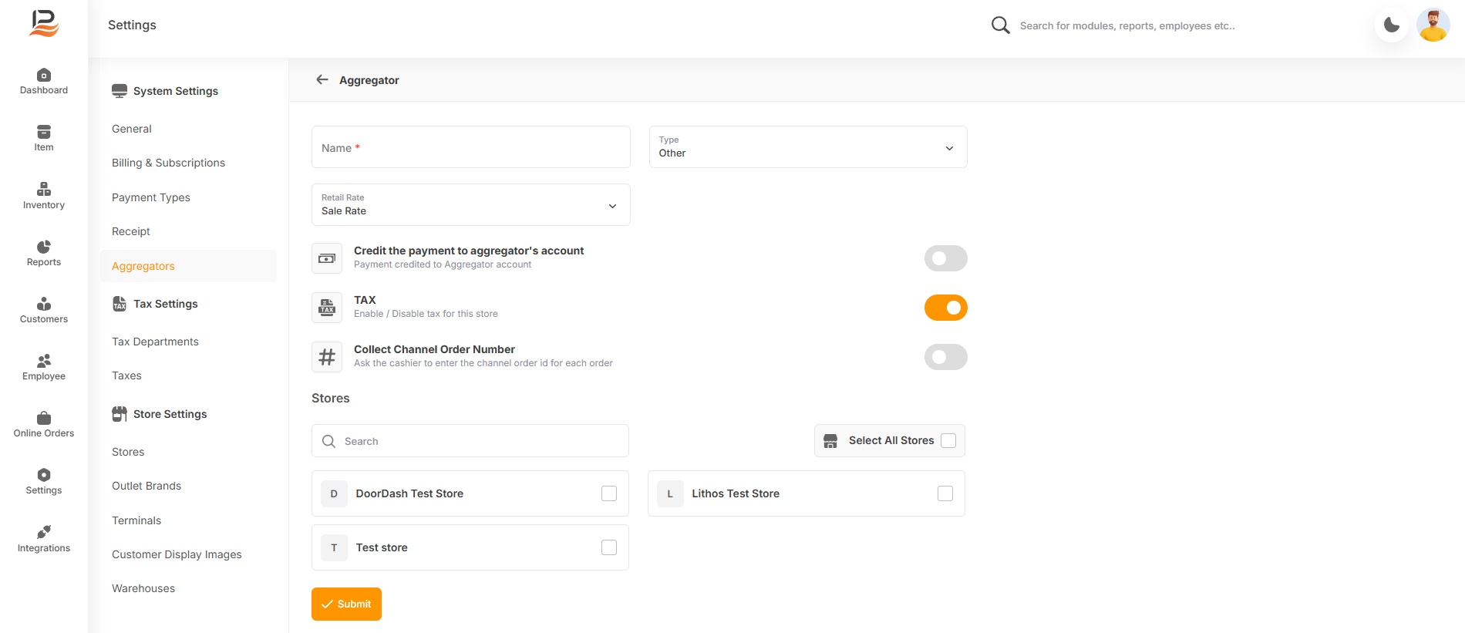Switch to dark mode moon icon
The height and width of the screenshot is (633, 1465).
1391,25
